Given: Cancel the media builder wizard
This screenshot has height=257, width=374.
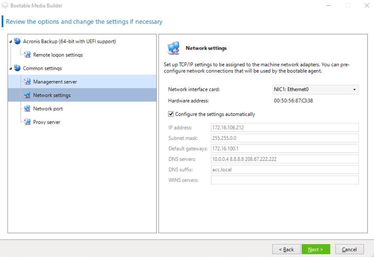Looking at the screenshot, I should [x=349, y=249].
